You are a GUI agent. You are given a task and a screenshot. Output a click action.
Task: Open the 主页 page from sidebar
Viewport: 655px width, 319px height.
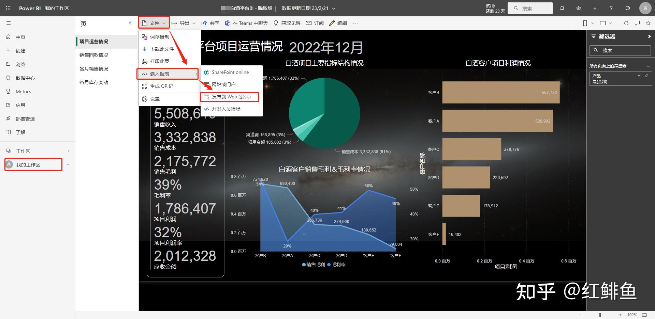(x=20, y=37)
